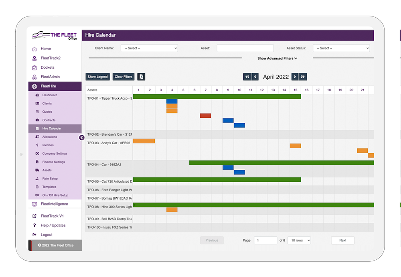Click the TFO-100 - Isuzu FXZ Series label
Image resolution: width=401 pixels, height=277 pixels.
point(109,227)
